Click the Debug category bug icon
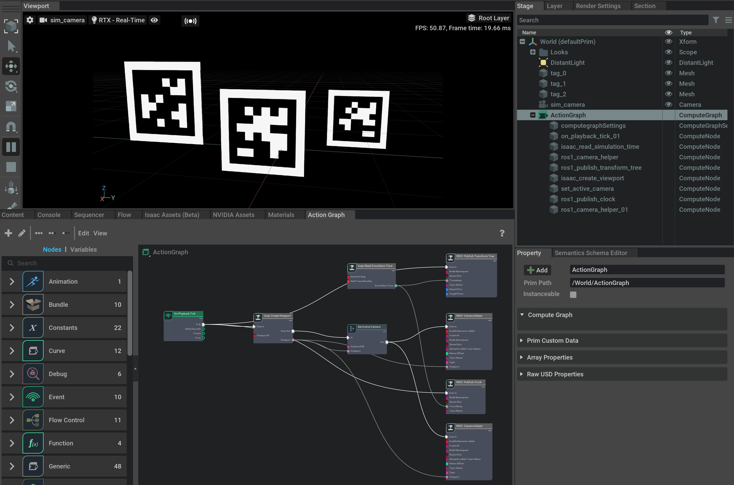 (x=33, y=374)
